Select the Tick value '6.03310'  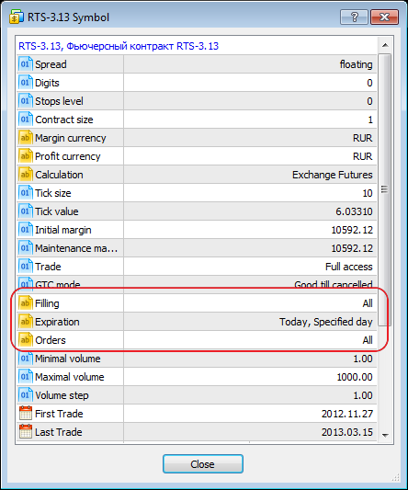pyautogui.click(x=355, y=211)
